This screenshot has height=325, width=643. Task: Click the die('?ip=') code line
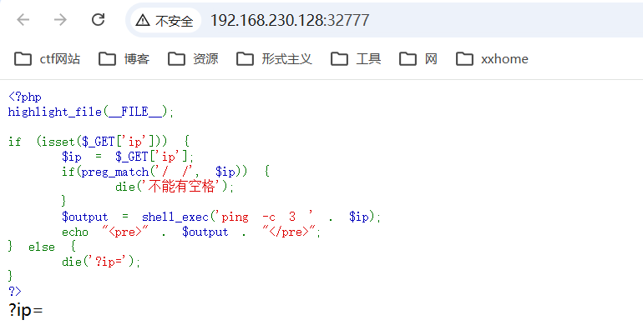[x=101, y=262]
